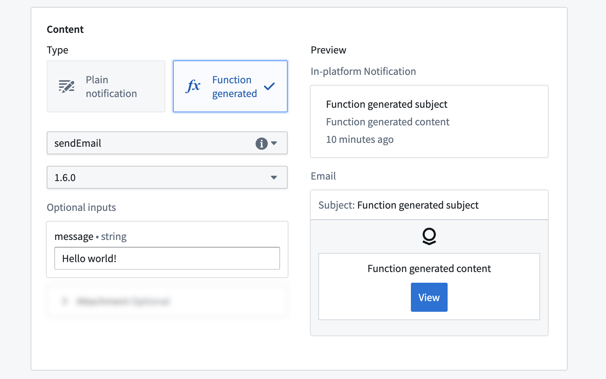The image size is (606, 379).
Task: Expand the blurred Attachment section
Action: [x=167, y=301]
